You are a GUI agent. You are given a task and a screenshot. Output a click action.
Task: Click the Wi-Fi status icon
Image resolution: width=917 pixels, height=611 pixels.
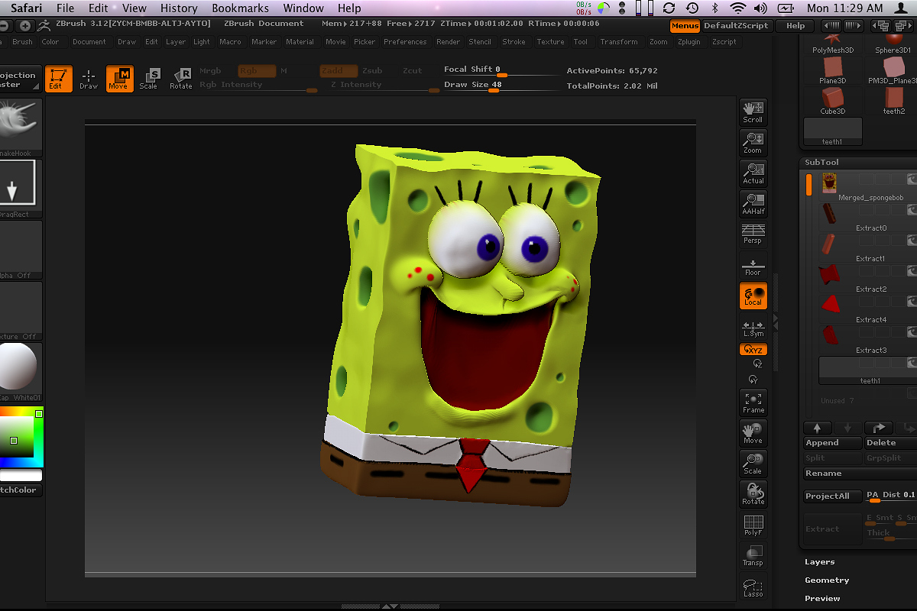pyautogui.click(x=737, y=8)
